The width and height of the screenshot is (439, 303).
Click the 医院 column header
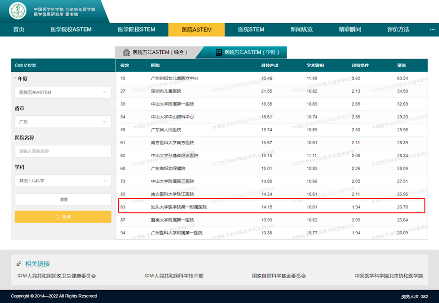(x=155, y=65)
